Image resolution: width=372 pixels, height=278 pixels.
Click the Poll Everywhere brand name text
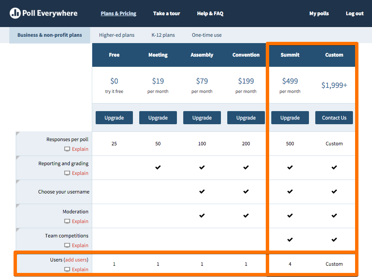pos(50,13)
